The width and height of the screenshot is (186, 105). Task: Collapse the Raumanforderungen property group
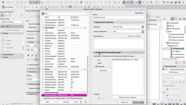click(x=43, y=92)
